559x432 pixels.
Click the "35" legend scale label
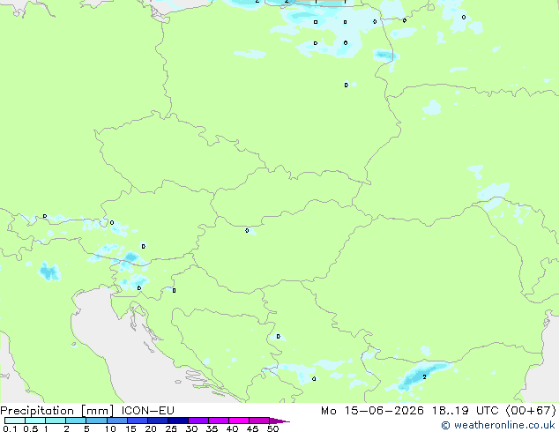[x=212, y=428]
